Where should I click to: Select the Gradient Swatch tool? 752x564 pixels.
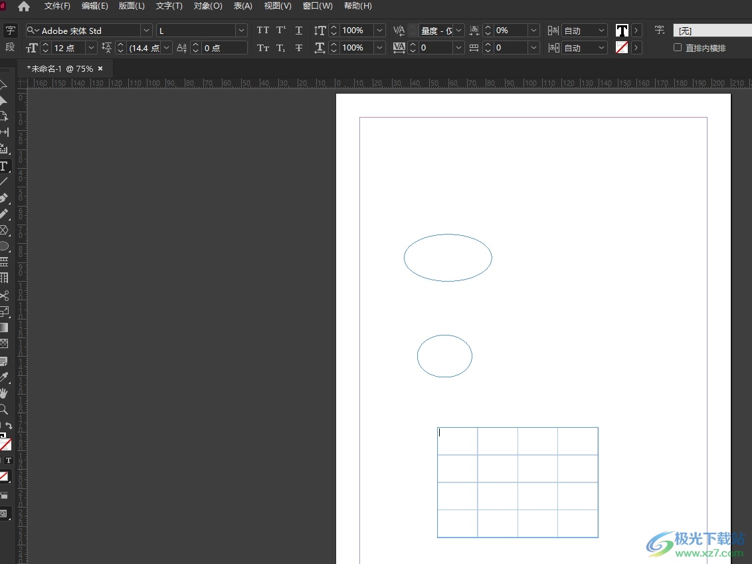4,328
